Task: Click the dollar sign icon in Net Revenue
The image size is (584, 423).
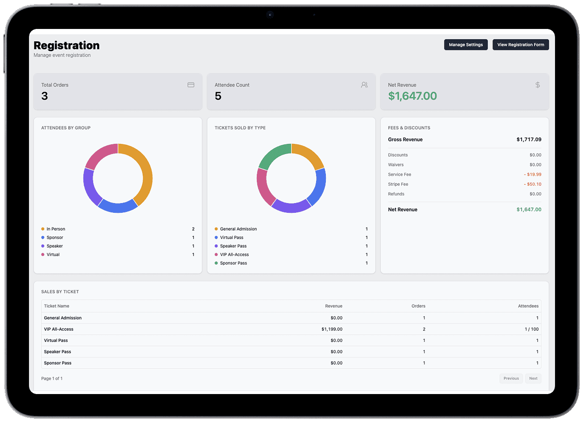Action: click(x=538, y=85)
